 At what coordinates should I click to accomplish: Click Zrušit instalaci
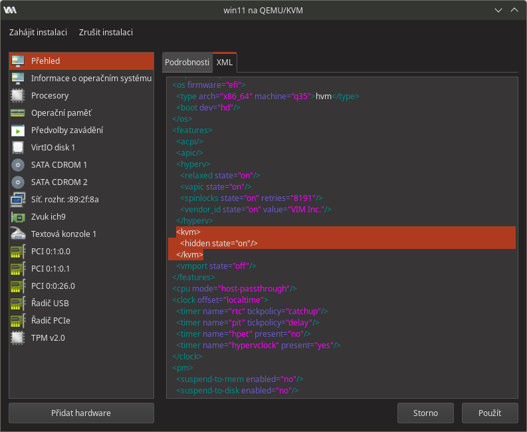coord(106,33)
